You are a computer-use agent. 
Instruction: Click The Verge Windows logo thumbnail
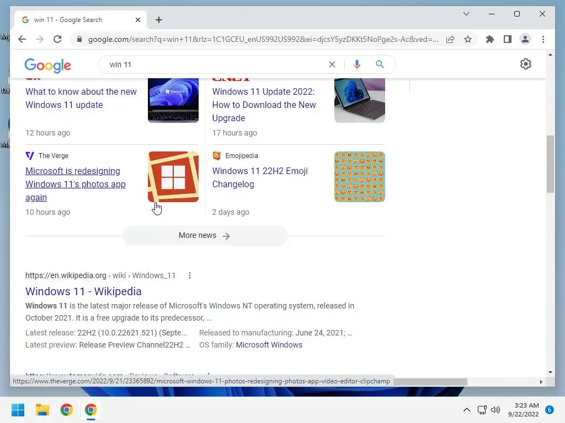coord(173,177)
